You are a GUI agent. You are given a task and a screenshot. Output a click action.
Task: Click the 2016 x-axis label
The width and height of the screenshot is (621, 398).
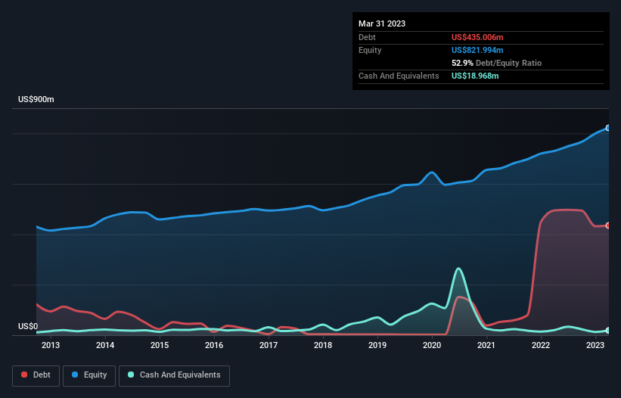click(214, 345)
